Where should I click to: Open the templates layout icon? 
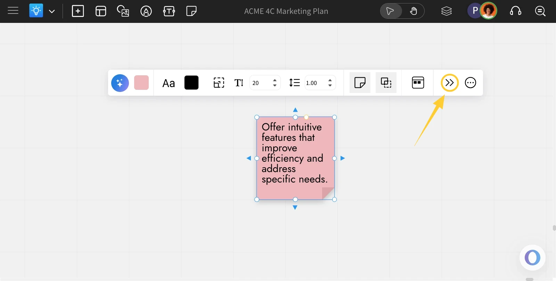(101, 11)
